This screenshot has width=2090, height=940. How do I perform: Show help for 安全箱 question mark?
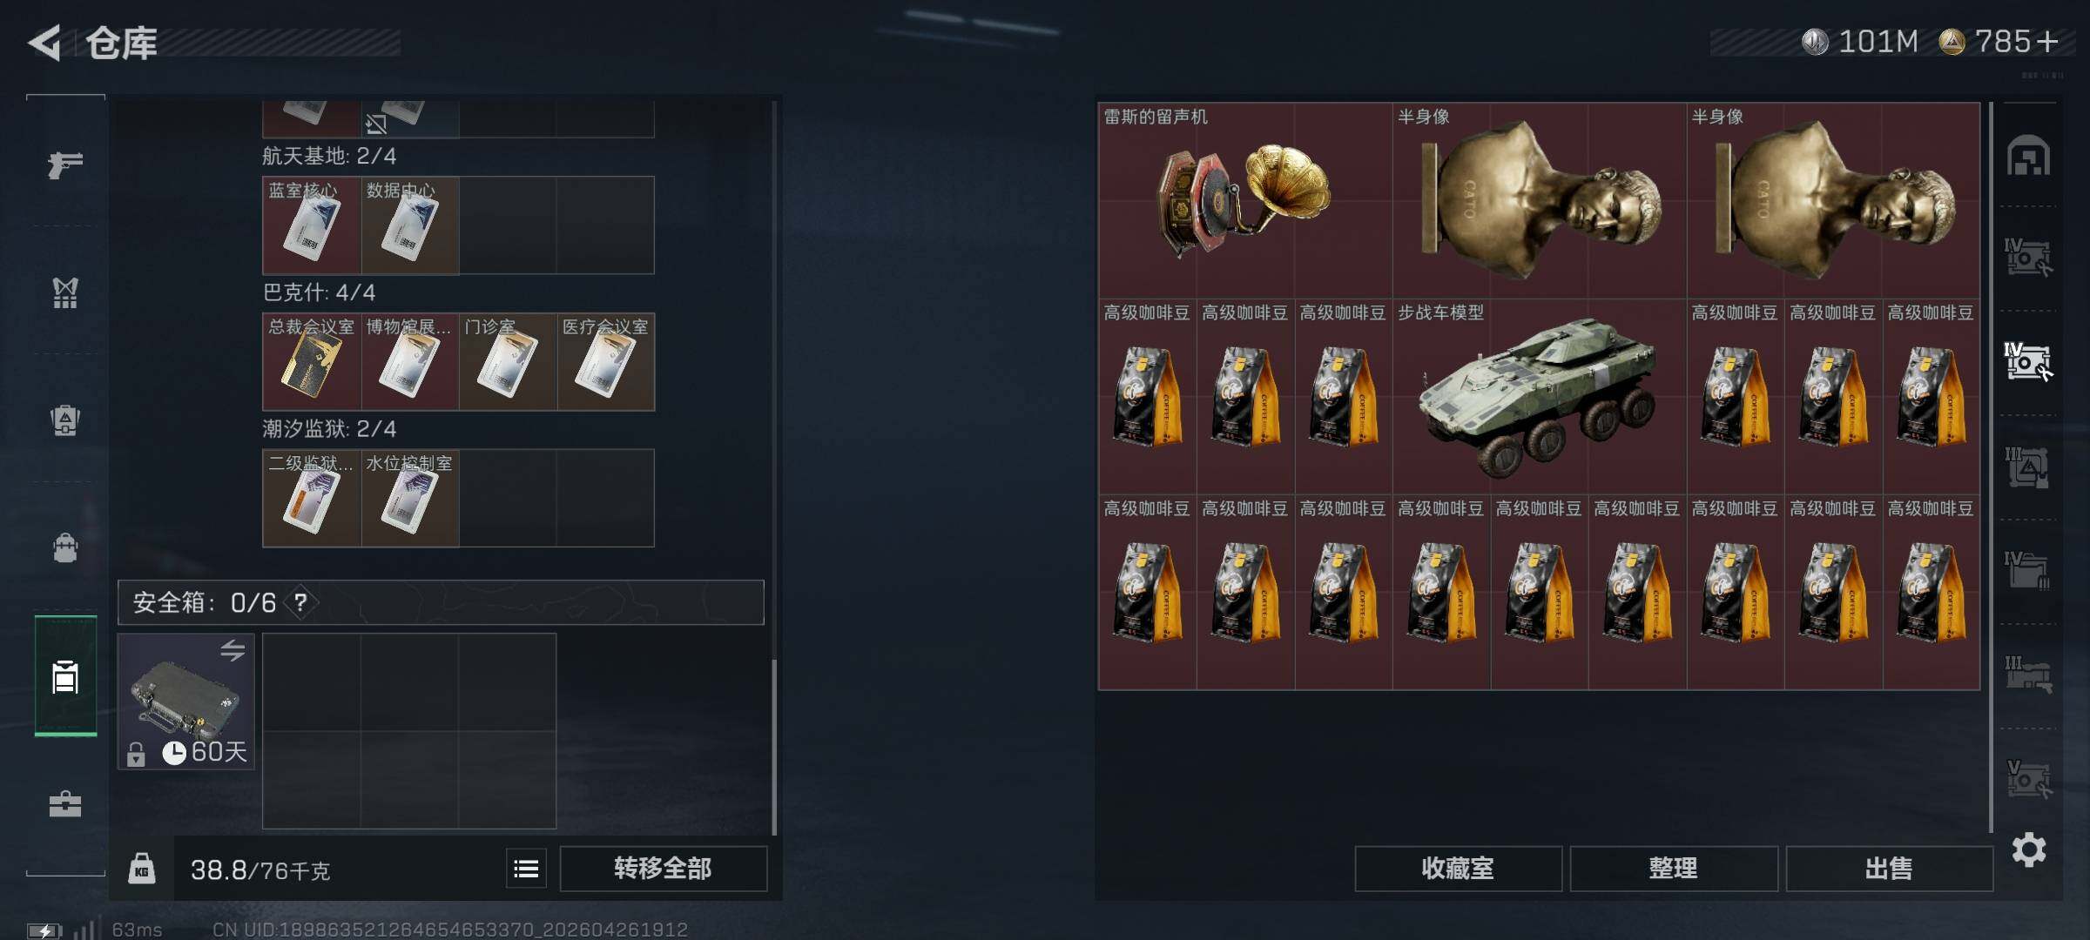300,602
